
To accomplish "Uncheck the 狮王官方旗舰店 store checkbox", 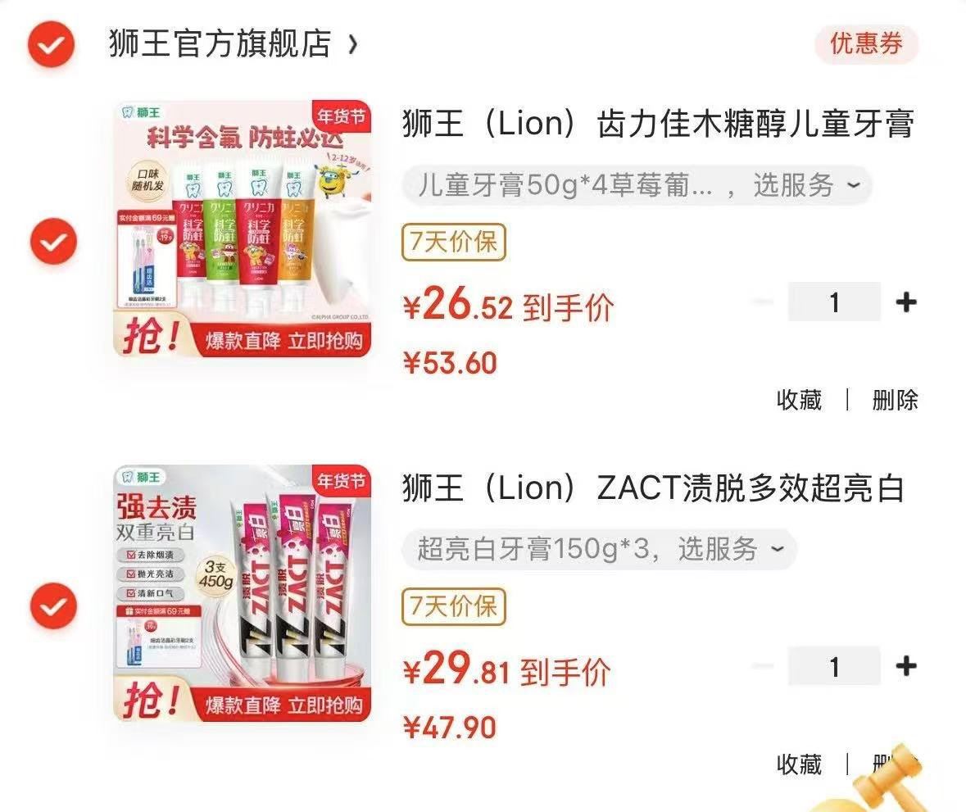I will 51,44.
